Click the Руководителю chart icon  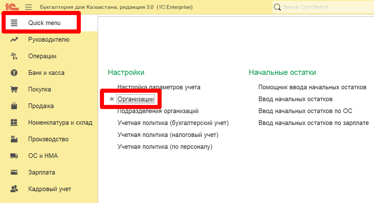pos(14,39)
